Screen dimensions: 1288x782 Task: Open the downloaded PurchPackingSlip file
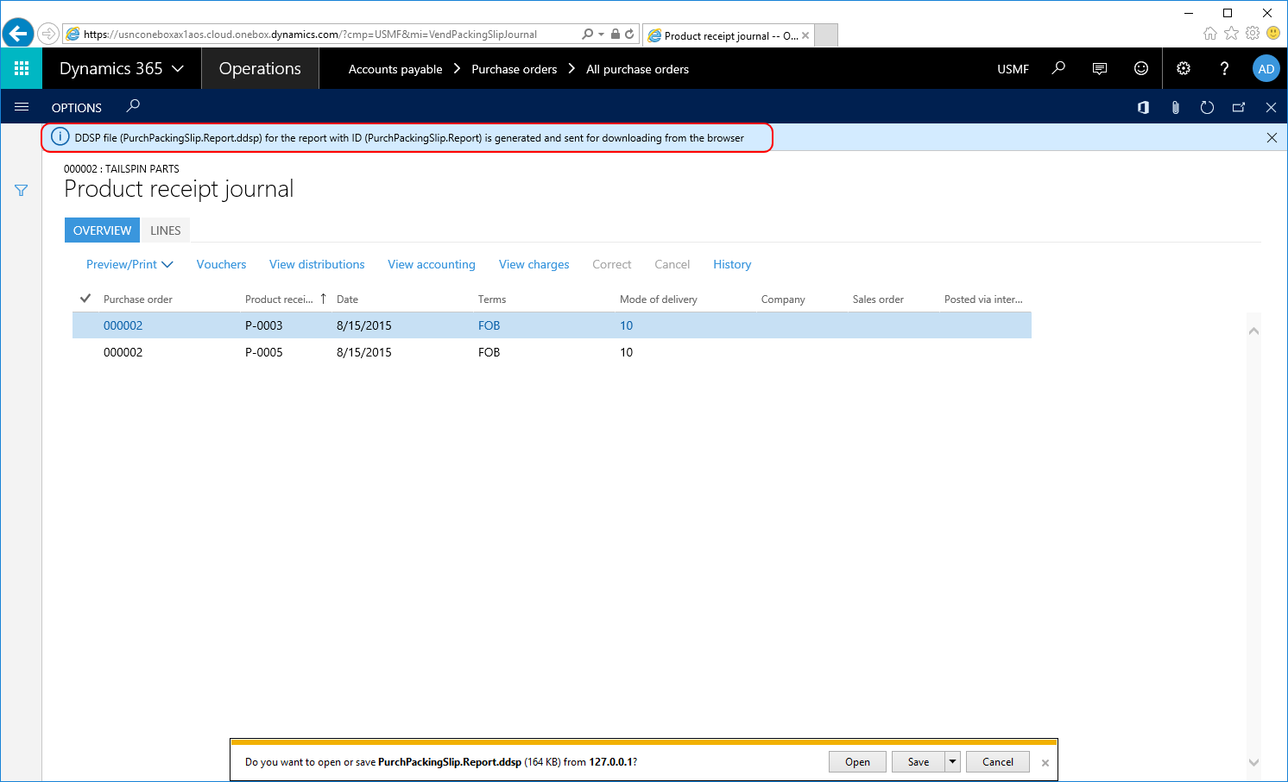857,761
